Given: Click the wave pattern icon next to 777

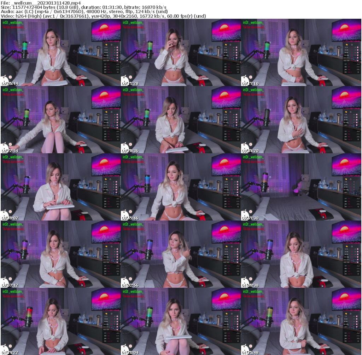Looking at the screenshot, I should point(118,64).
